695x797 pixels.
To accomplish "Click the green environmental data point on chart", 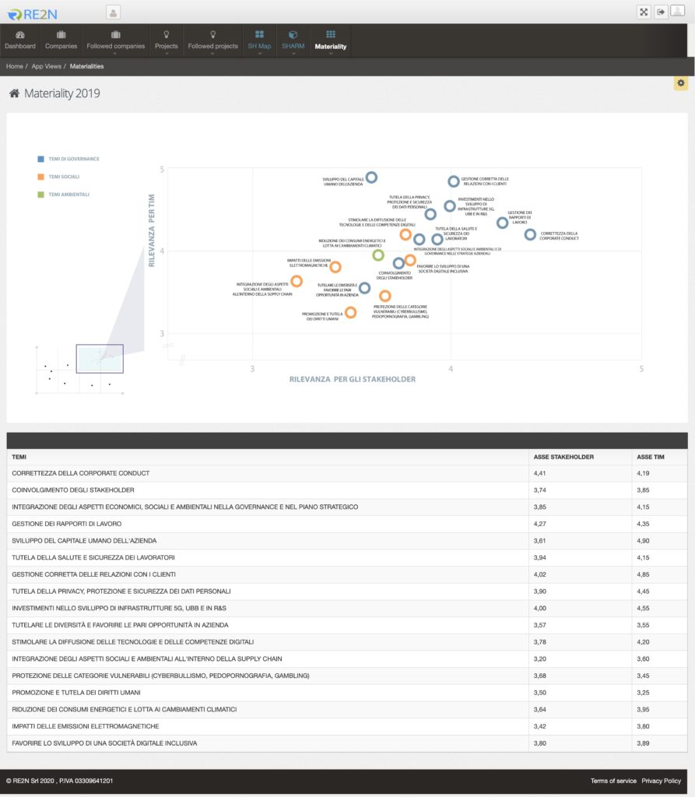I will tap(378, 255).
